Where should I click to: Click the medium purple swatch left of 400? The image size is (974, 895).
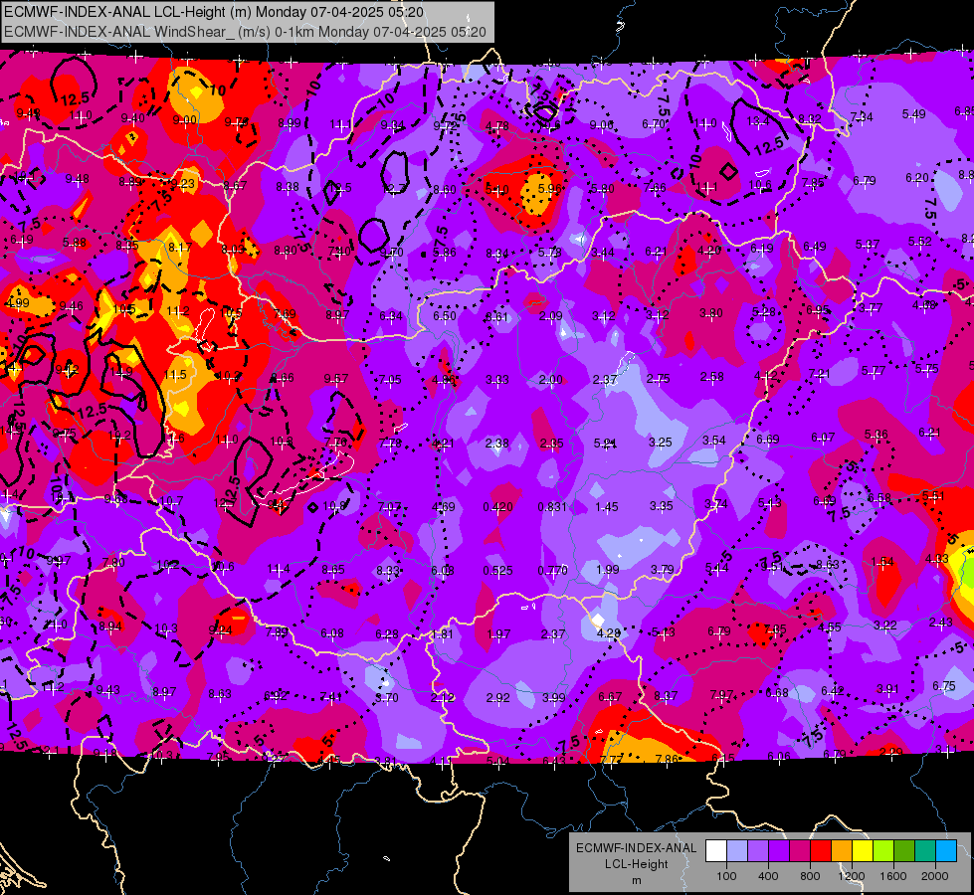(x=758, y=851)
